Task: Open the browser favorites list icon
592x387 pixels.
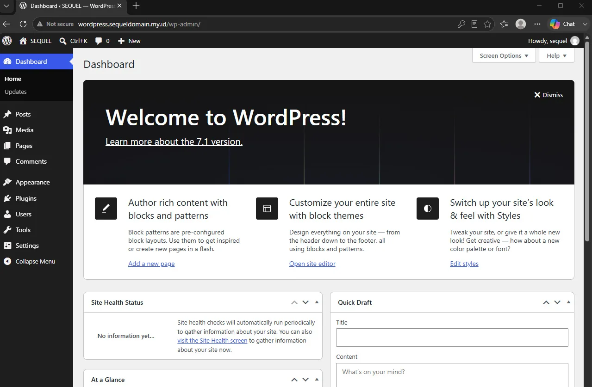Action: [x=504, y=24]
